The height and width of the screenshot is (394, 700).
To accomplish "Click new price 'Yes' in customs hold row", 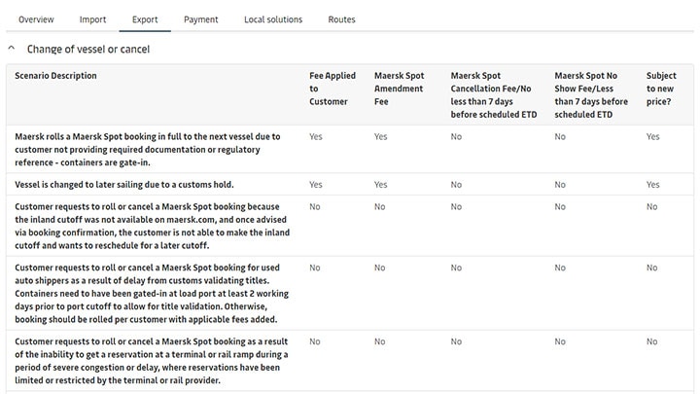I will pos(652,185).
